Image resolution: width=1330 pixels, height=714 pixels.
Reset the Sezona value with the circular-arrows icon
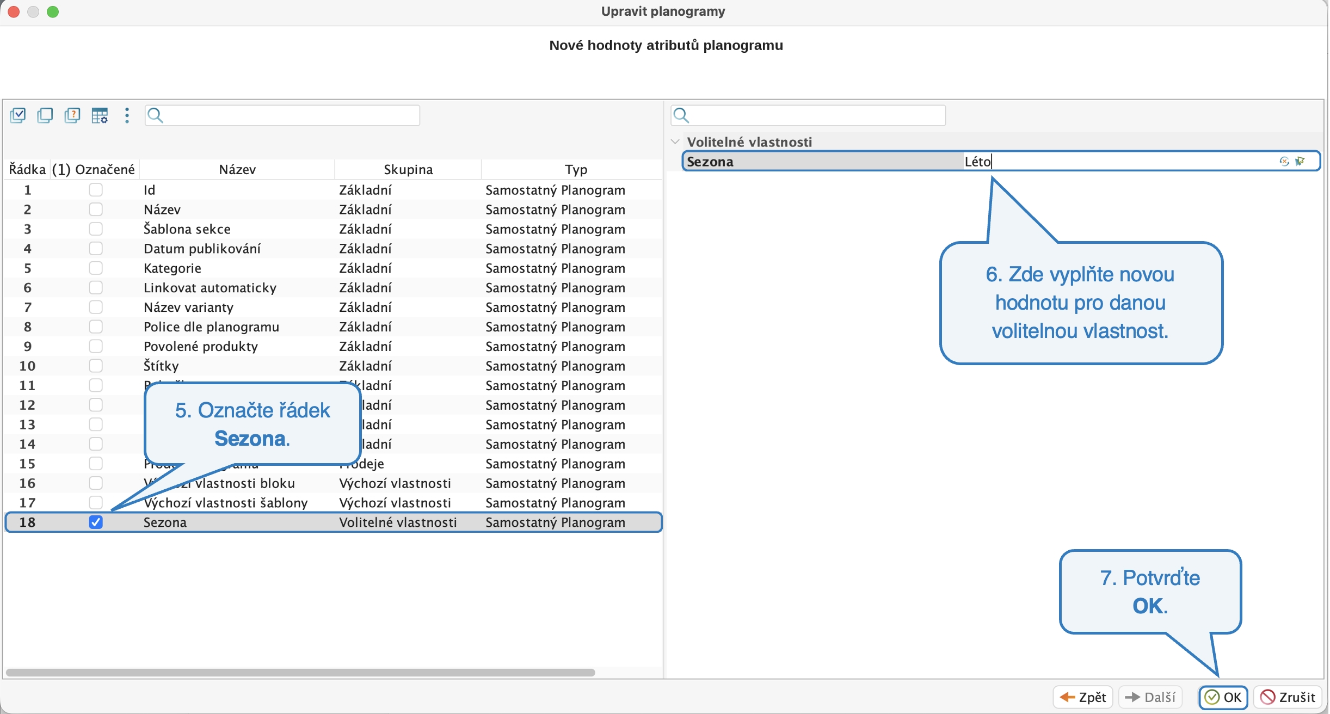(x=1284, y=161)
